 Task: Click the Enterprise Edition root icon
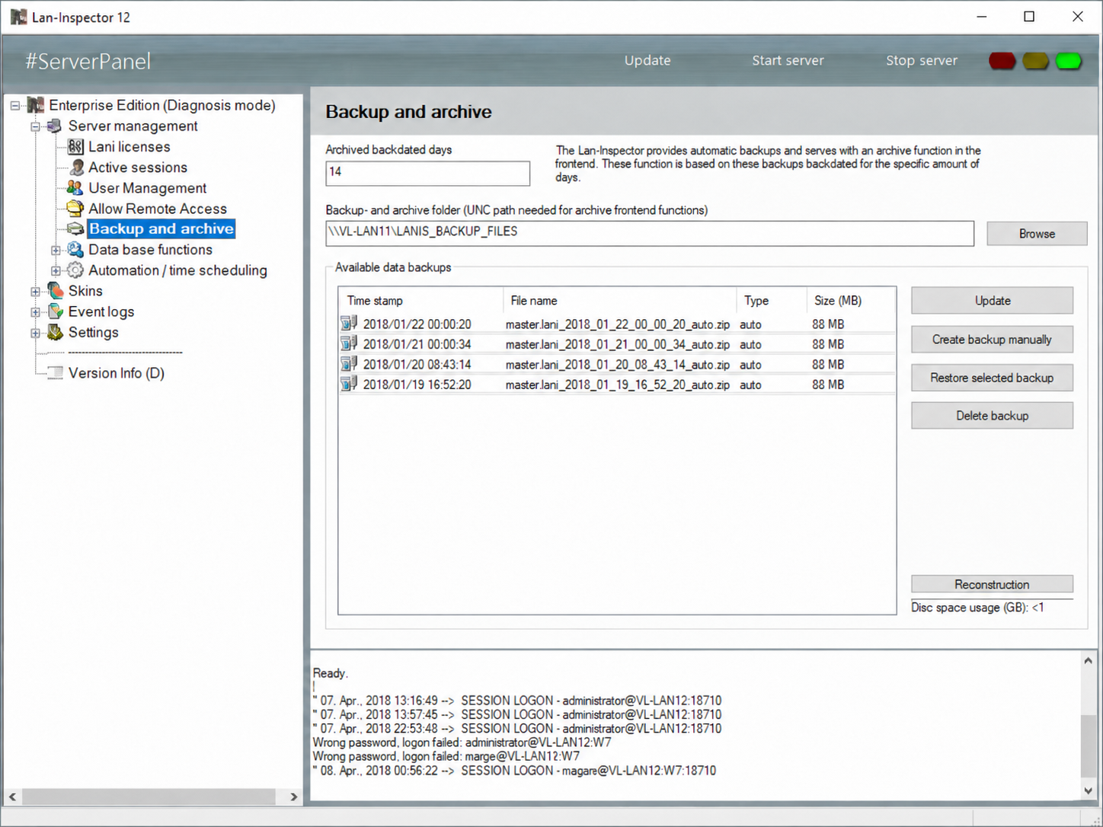35,105
